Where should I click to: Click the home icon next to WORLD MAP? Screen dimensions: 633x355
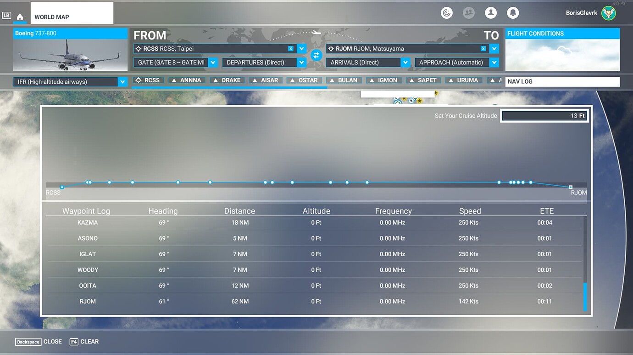20,15
